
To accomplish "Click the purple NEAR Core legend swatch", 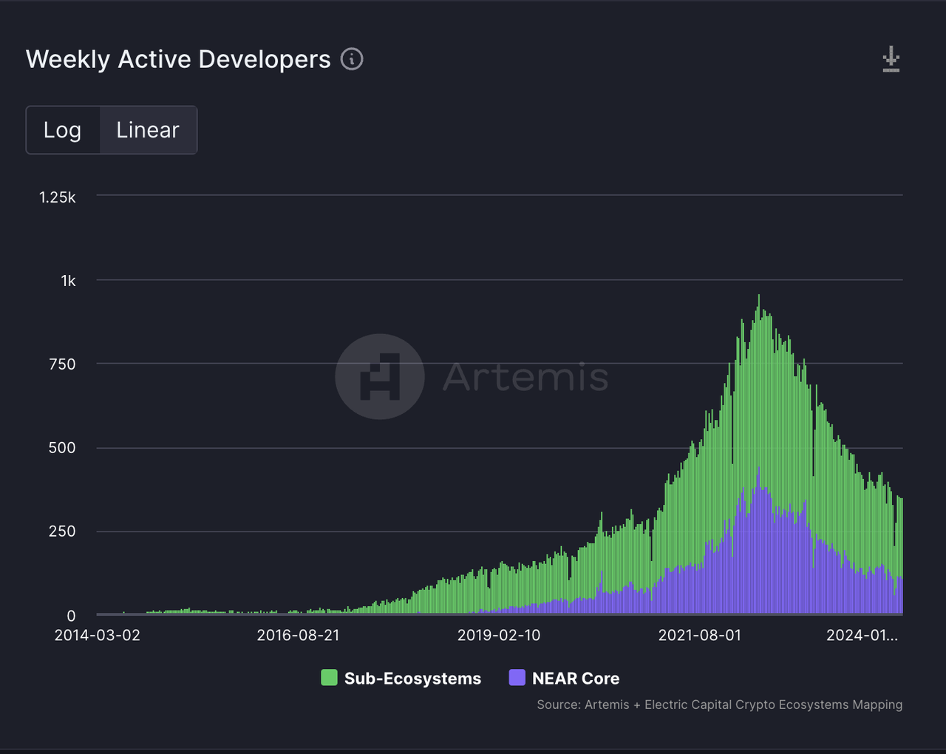I will click(x=517, y=678).
